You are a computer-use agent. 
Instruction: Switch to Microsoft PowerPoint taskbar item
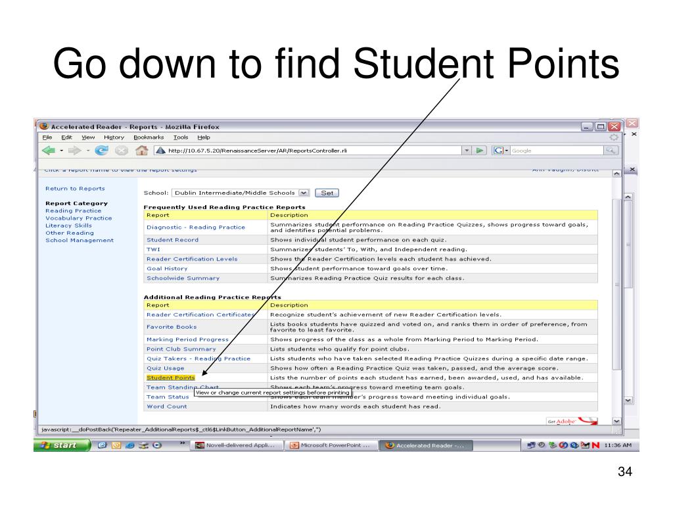pyautogui.click(x=332, y=445)
